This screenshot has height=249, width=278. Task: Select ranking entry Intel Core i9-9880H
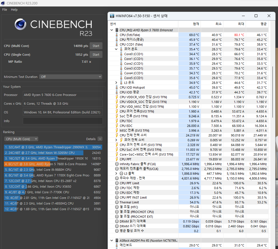click(53, 170)
